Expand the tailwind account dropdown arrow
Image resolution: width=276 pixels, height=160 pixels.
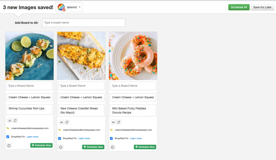80,7
